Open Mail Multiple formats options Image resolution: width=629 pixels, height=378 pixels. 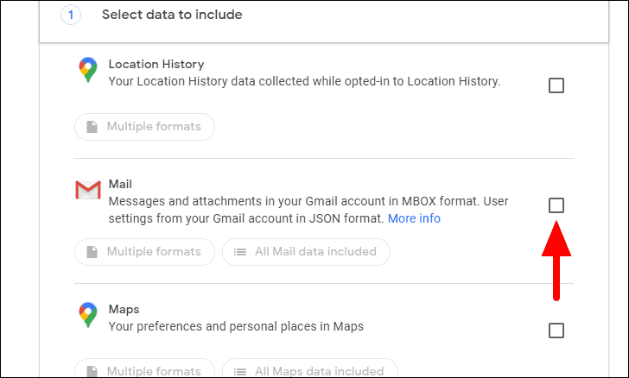tap(144, 252)
